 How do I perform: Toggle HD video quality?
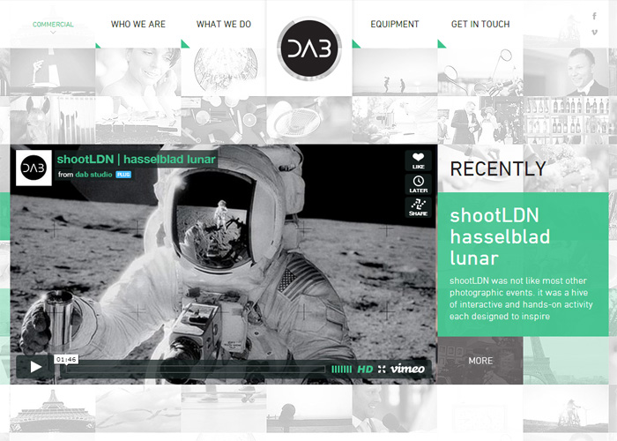[365, 370]
